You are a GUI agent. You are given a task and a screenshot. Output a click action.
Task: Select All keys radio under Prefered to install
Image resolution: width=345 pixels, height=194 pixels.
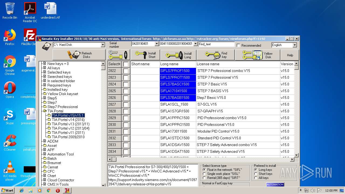tap(256, 178)
